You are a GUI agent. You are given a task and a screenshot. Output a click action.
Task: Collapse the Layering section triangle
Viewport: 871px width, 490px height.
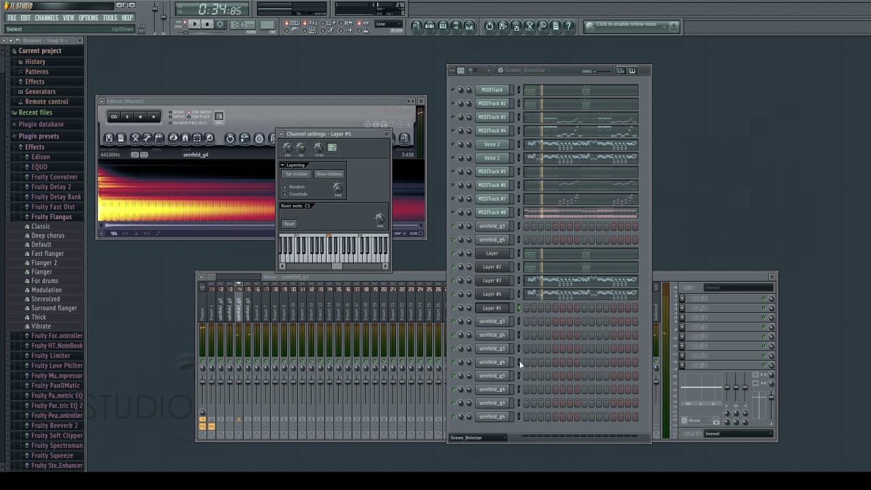[283, 165]
